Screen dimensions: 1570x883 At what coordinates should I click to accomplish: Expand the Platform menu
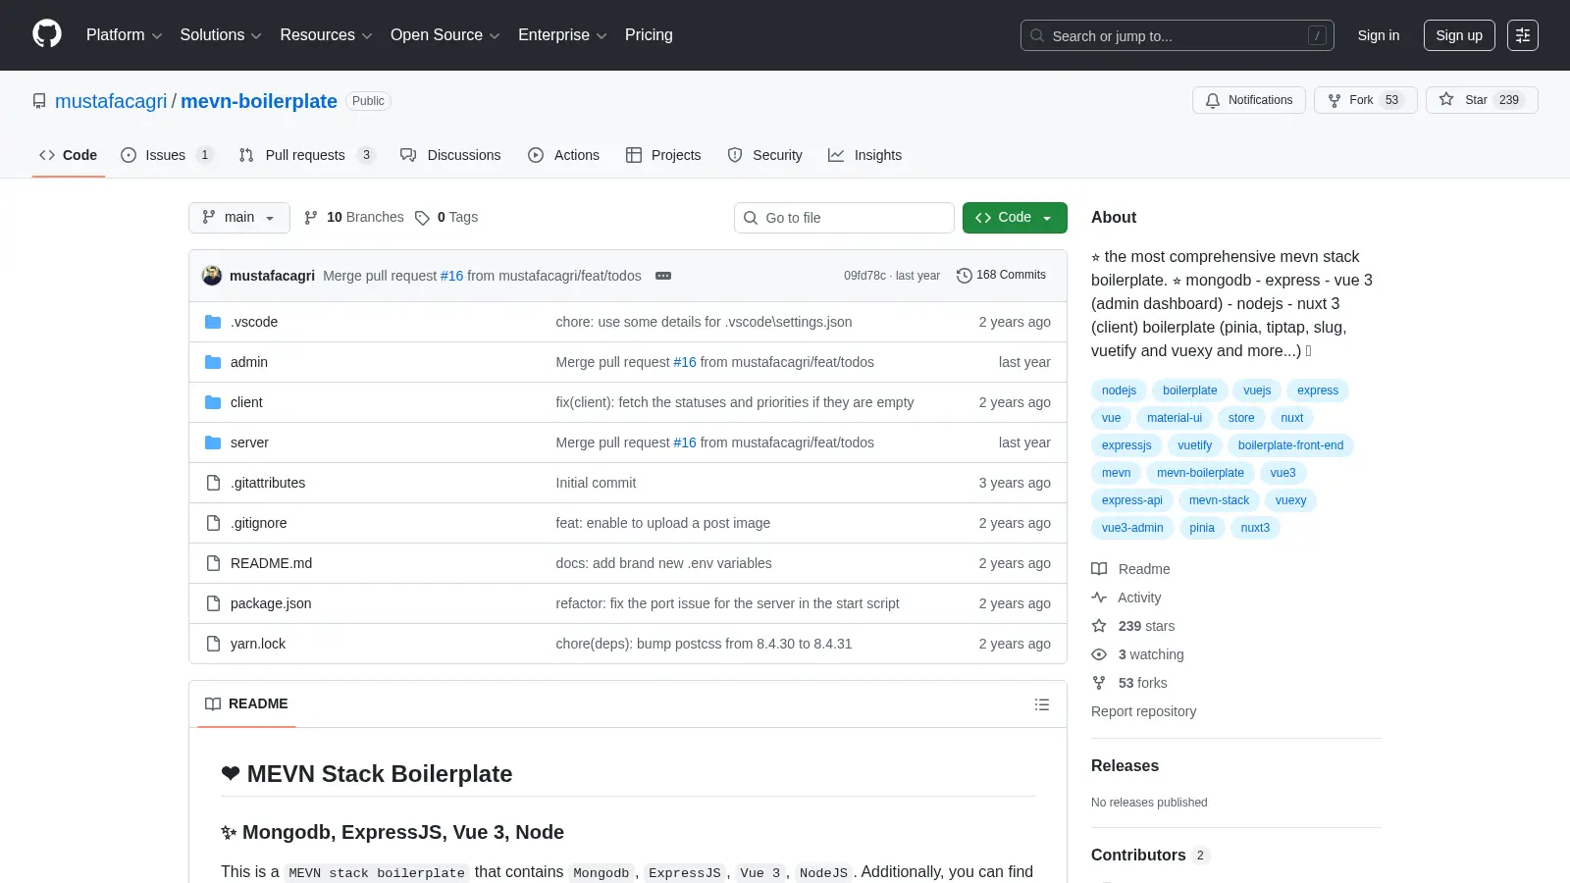tap(124, 35)
